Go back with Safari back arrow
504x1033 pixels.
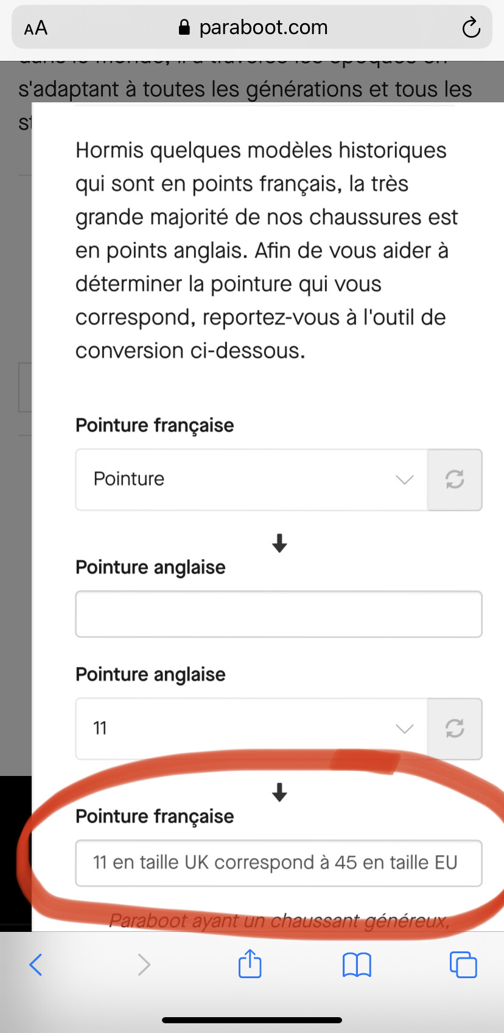[x=36, y=965]
